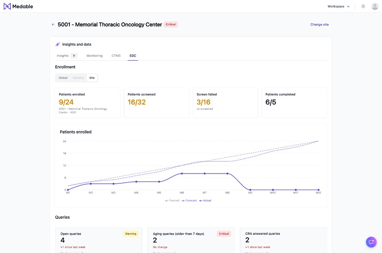Click the Open queries card value 4
The height and width of the screenshot is (253, 382).
(63, 240)
